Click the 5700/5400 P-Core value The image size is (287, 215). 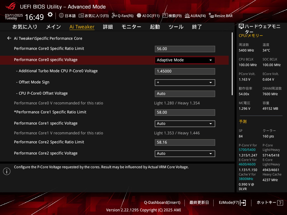pyautogui.click(x=247, y=150)
